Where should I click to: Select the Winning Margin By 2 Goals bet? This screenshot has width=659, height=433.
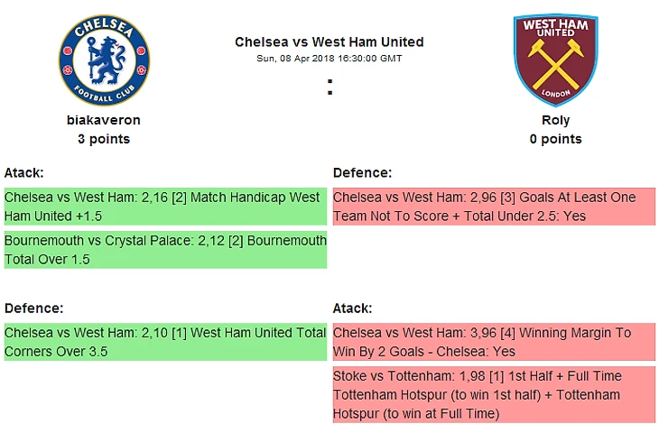tap(494, 342)
